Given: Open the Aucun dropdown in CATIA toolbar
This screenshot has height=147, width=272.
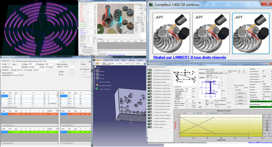Looking at the screenshot, I should tap(140, 63).
